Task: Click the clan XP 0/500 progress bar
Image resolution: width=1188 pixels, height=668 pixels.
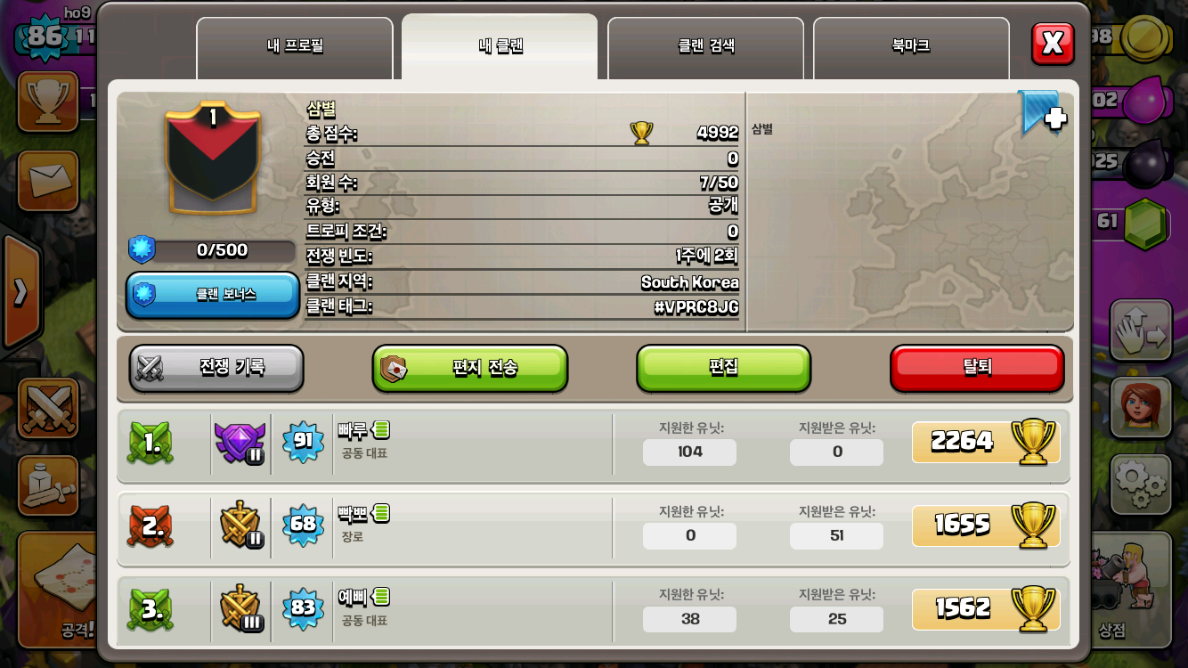Action: (x=212, y=250)
